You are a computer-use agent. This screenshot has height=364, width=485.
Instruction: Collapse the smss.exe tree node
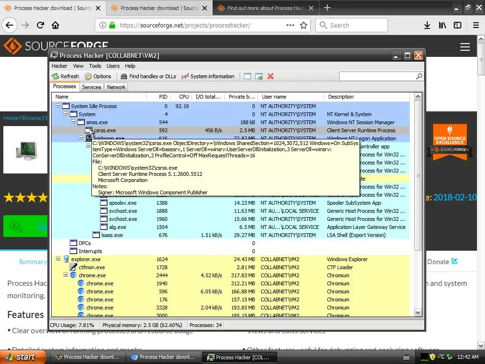pyautogui.click(x=73, y=122)
